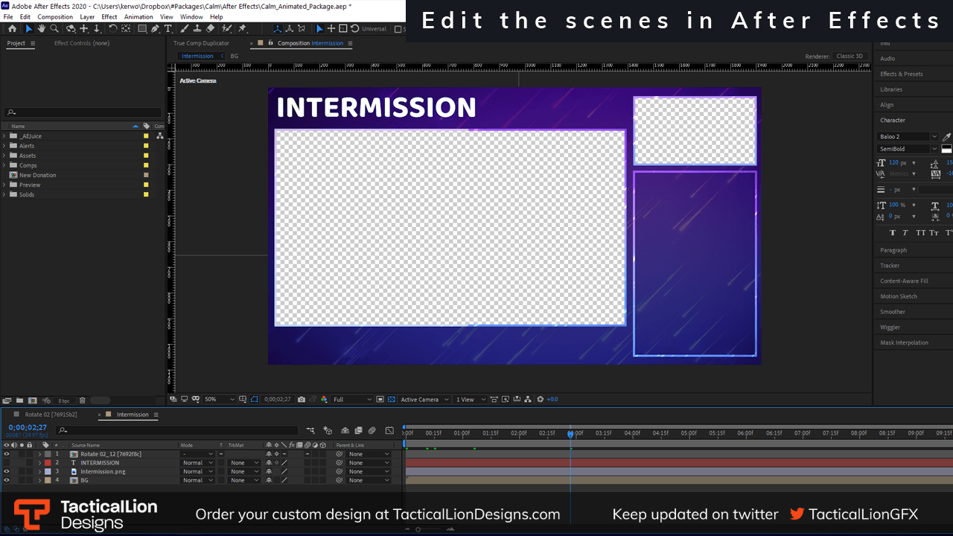Open the Animation menu

click(x=138, y=16)
